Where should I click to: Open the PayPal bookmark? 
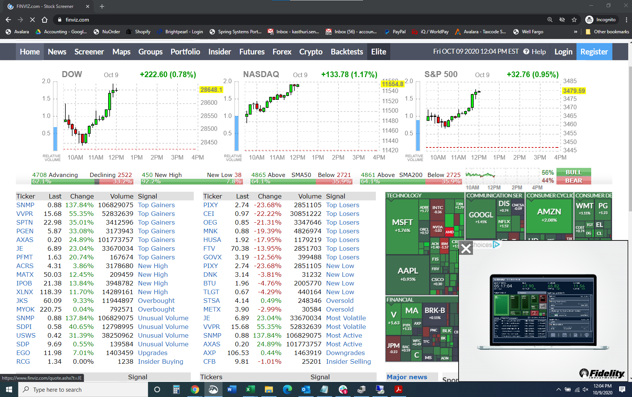[395, 32]
